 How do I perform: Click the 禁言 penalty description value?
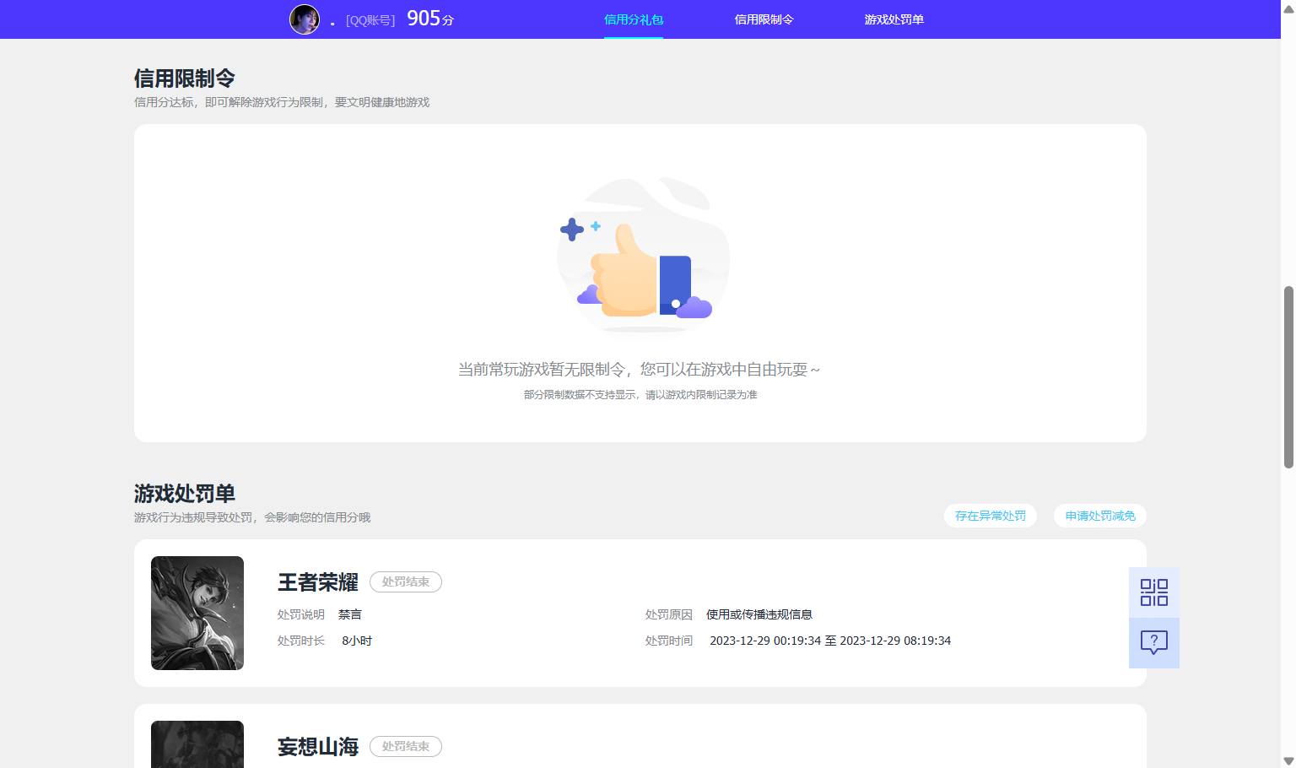pos(350,614)
